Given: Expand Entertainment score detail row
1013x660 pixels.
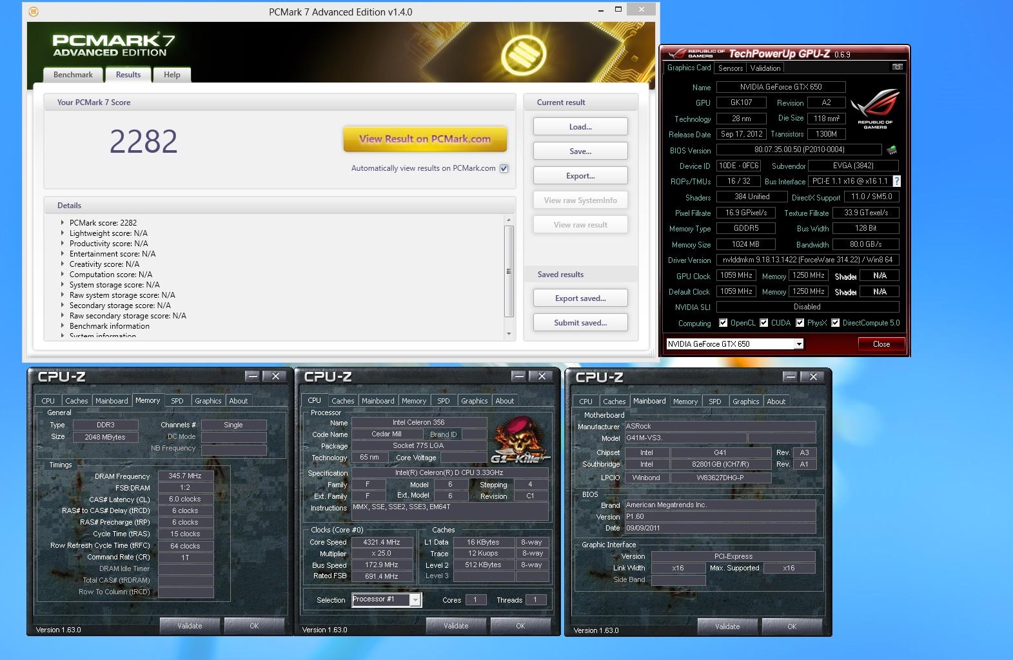Looking at the screenshot, I should [63, 254].
